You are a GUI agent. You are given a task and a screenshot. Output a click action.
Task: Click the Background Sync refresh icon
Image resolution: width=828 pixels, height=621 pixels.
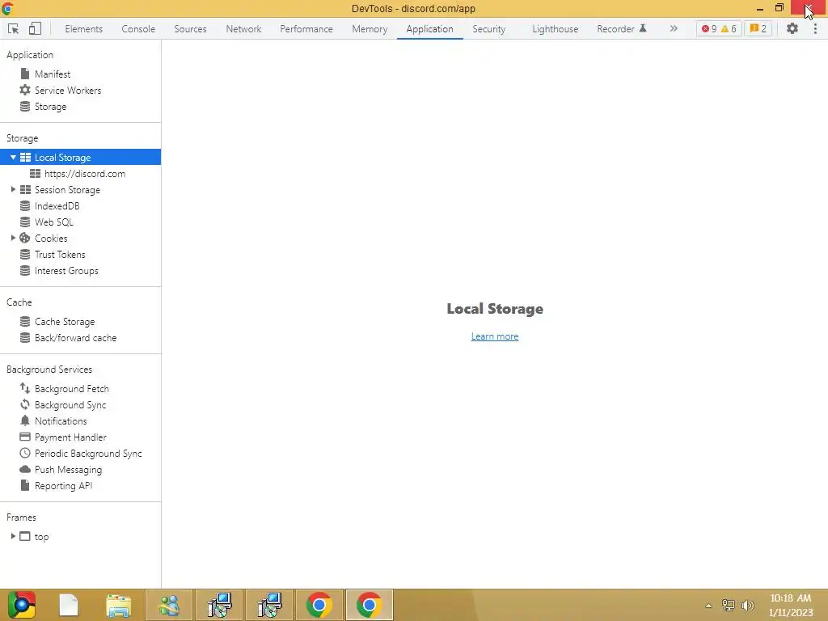click(x=25, y=404)
